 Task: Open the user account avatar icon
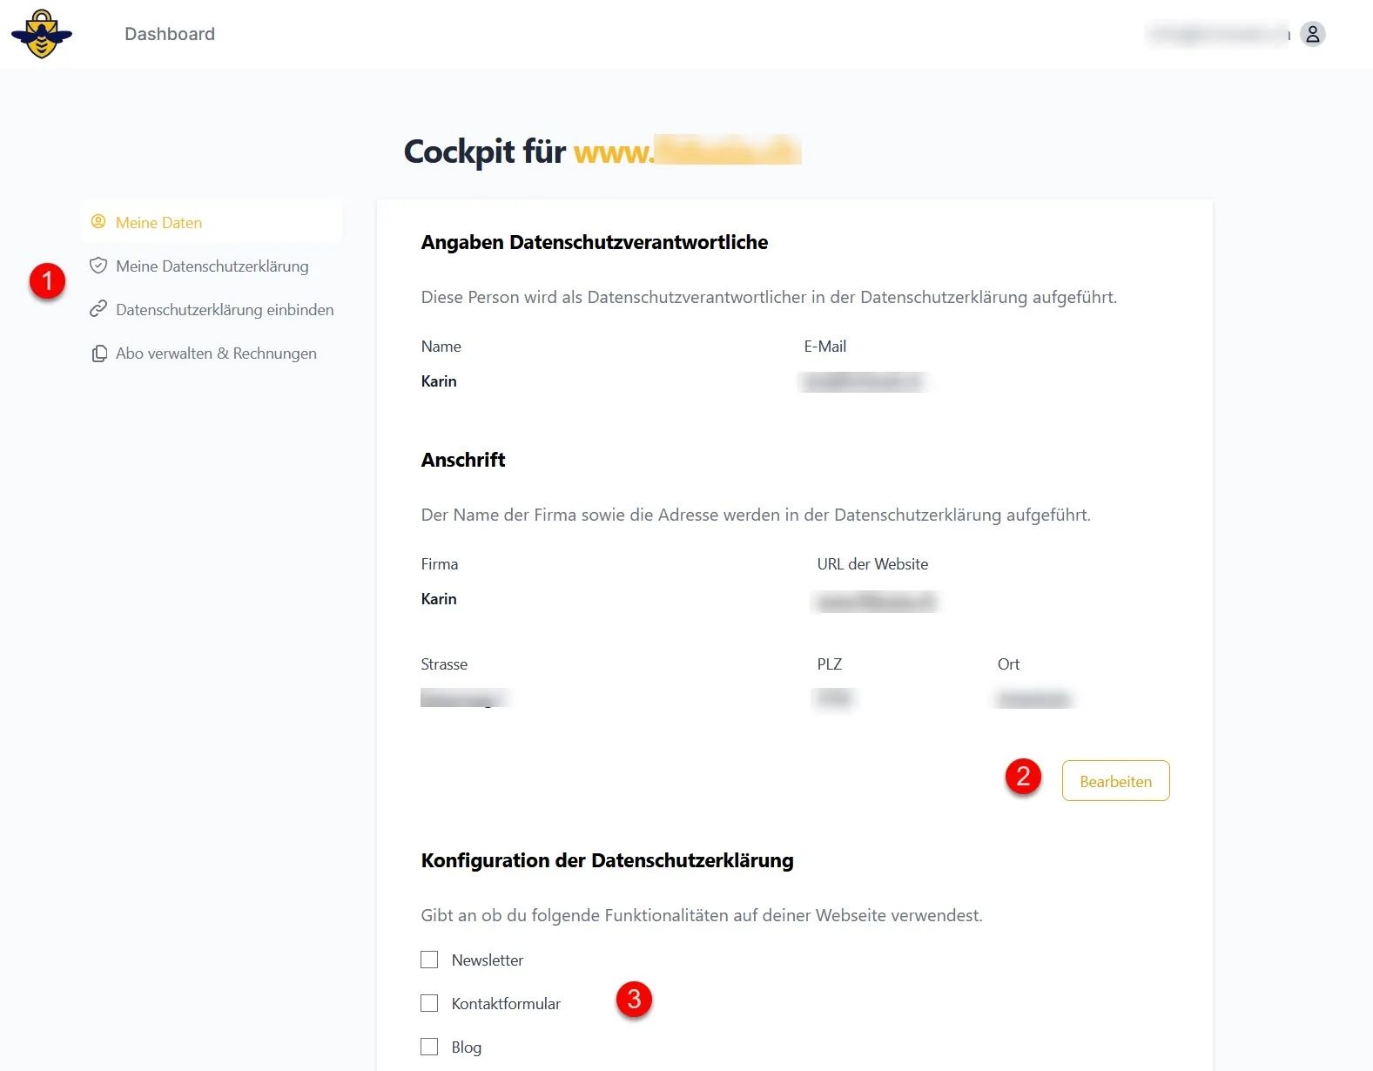tap(1312, 34)
